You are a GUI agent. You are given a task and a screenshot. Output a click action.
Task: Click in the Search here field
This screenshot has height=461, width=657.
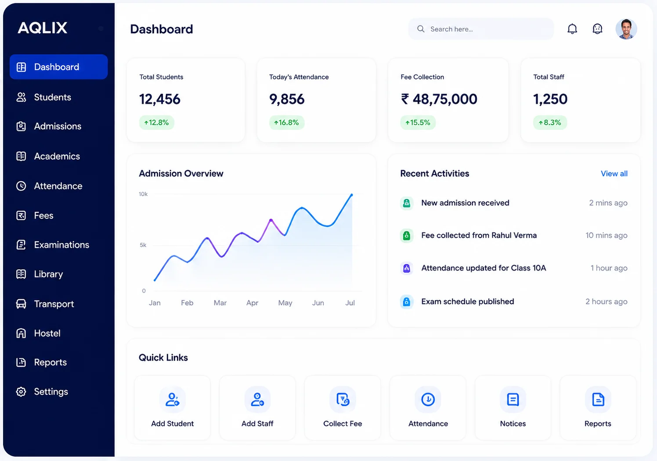[x=481, y=29]
